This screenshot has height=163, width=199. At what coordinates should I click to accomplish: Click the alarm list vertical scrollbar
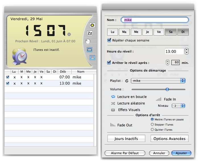95,110
